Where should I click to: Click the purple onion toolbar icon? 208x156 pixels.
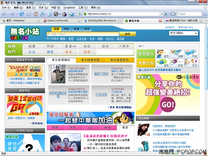click(64, 14)
